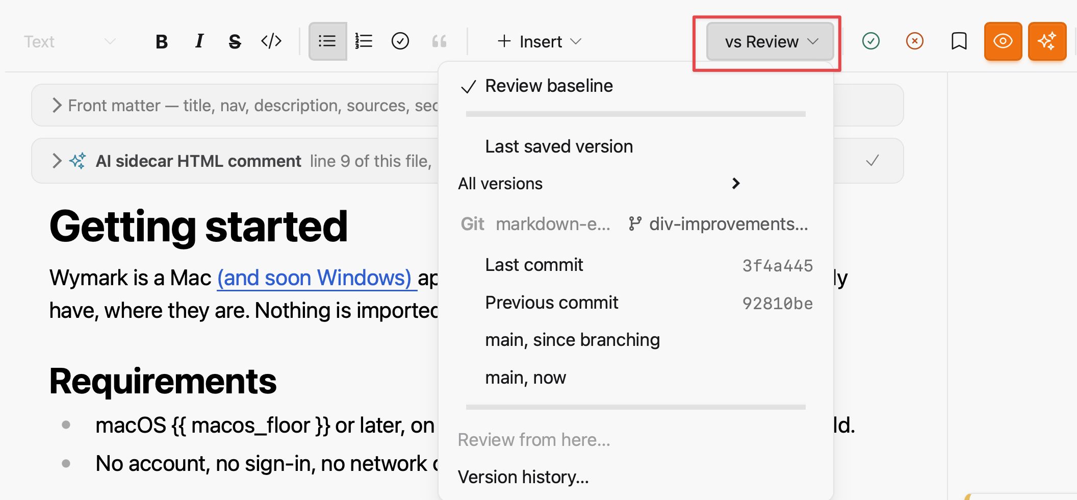This screenshot has height=500, width=1077.
Task: Click the Getting started heading
Action: click(198, 227)
